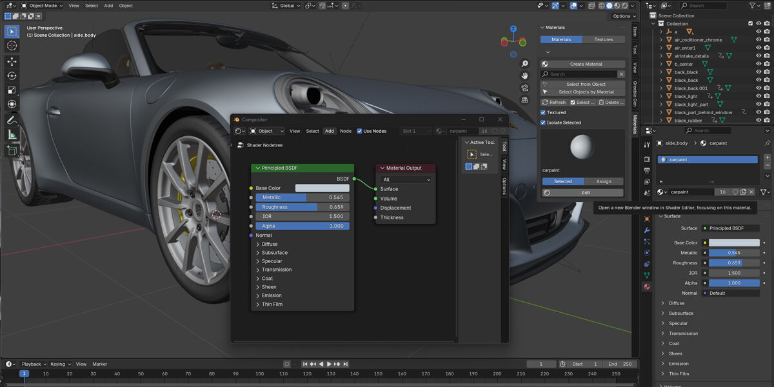Select the Cursor tool
Image resolution: width=774 pixels, height=387 pixels.
click(x=12, y=46)
